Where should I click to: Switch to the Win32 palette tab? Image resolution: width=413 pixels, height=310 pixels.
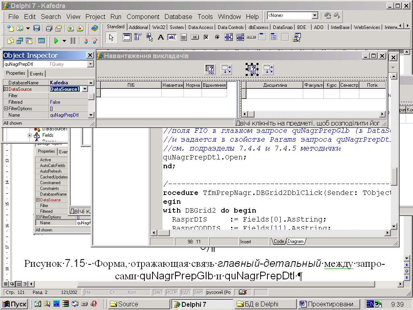coord(159,27)
